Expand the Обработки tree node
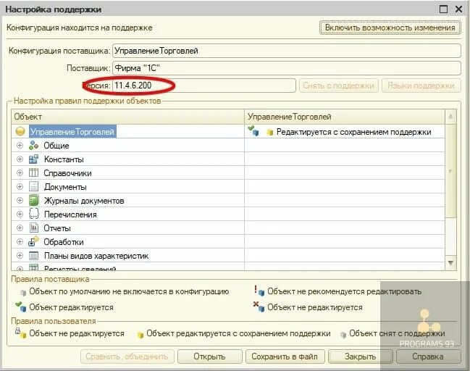 click(20, 242)
